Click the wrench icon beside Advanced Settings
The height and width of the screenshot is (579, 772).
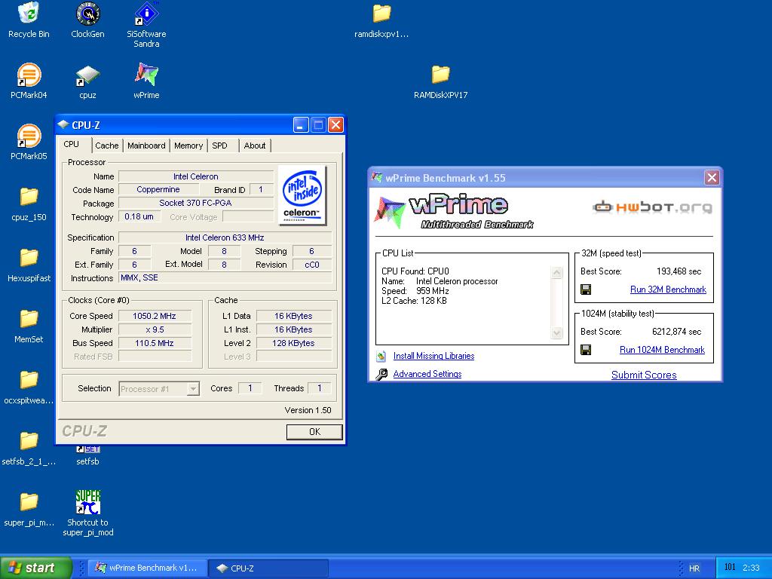click(x=381, y=374)
